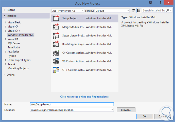The height and width of the screenshot is (122, 175).
Task: Select TypeScript category
Action: point(14,47)
